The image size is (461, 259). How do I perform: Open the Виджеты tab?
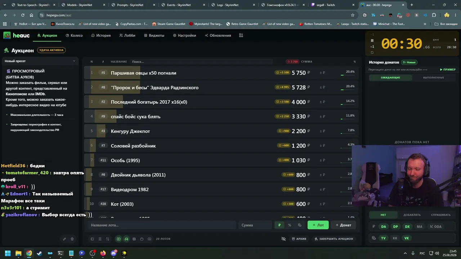[154, 35]
